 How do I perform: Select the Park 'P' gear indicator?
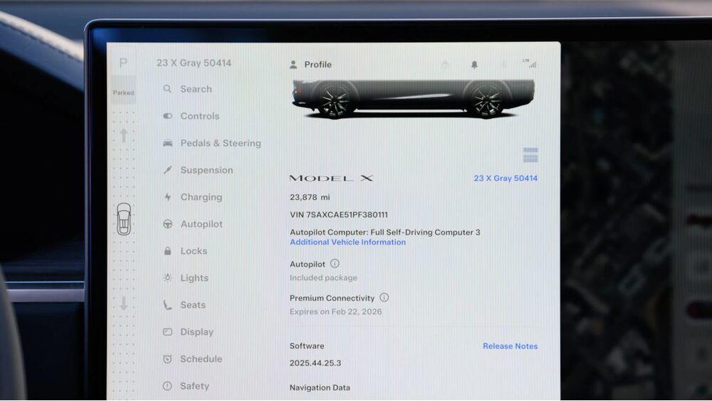(123, 63)
